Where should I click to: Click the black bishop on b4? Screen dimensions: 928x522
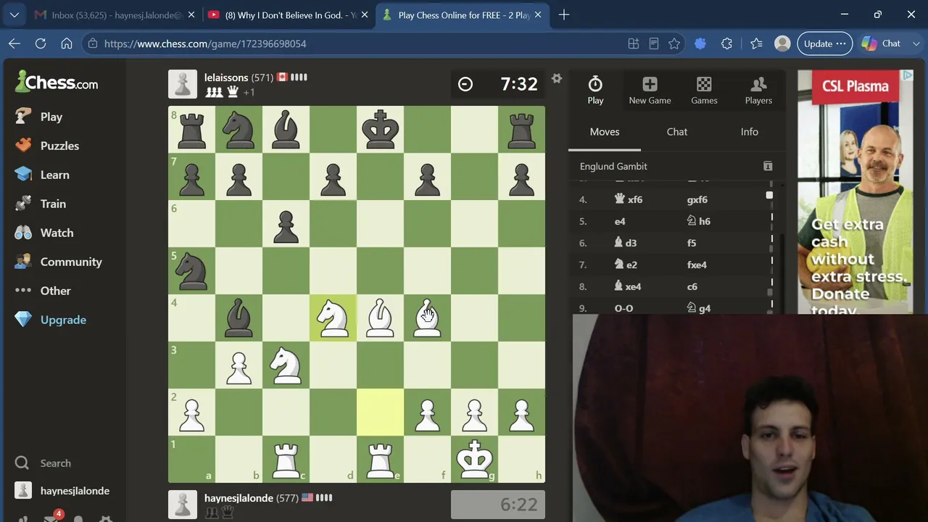click(x=239, y=318)
